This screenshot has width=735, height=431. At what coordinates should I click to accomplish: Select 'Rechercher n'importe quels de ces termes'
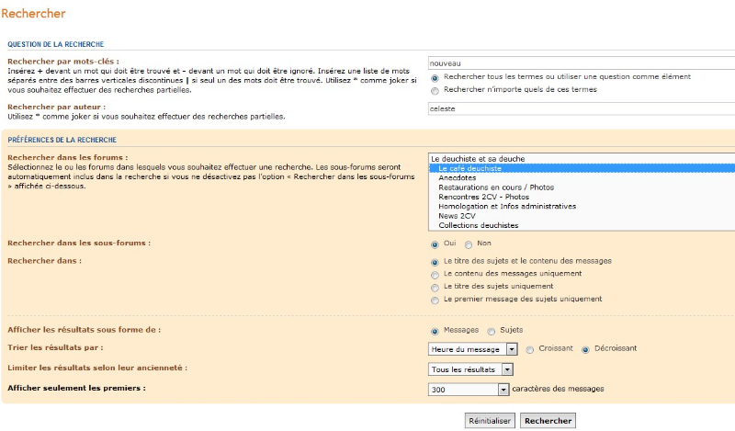click(x=435, y=90)
